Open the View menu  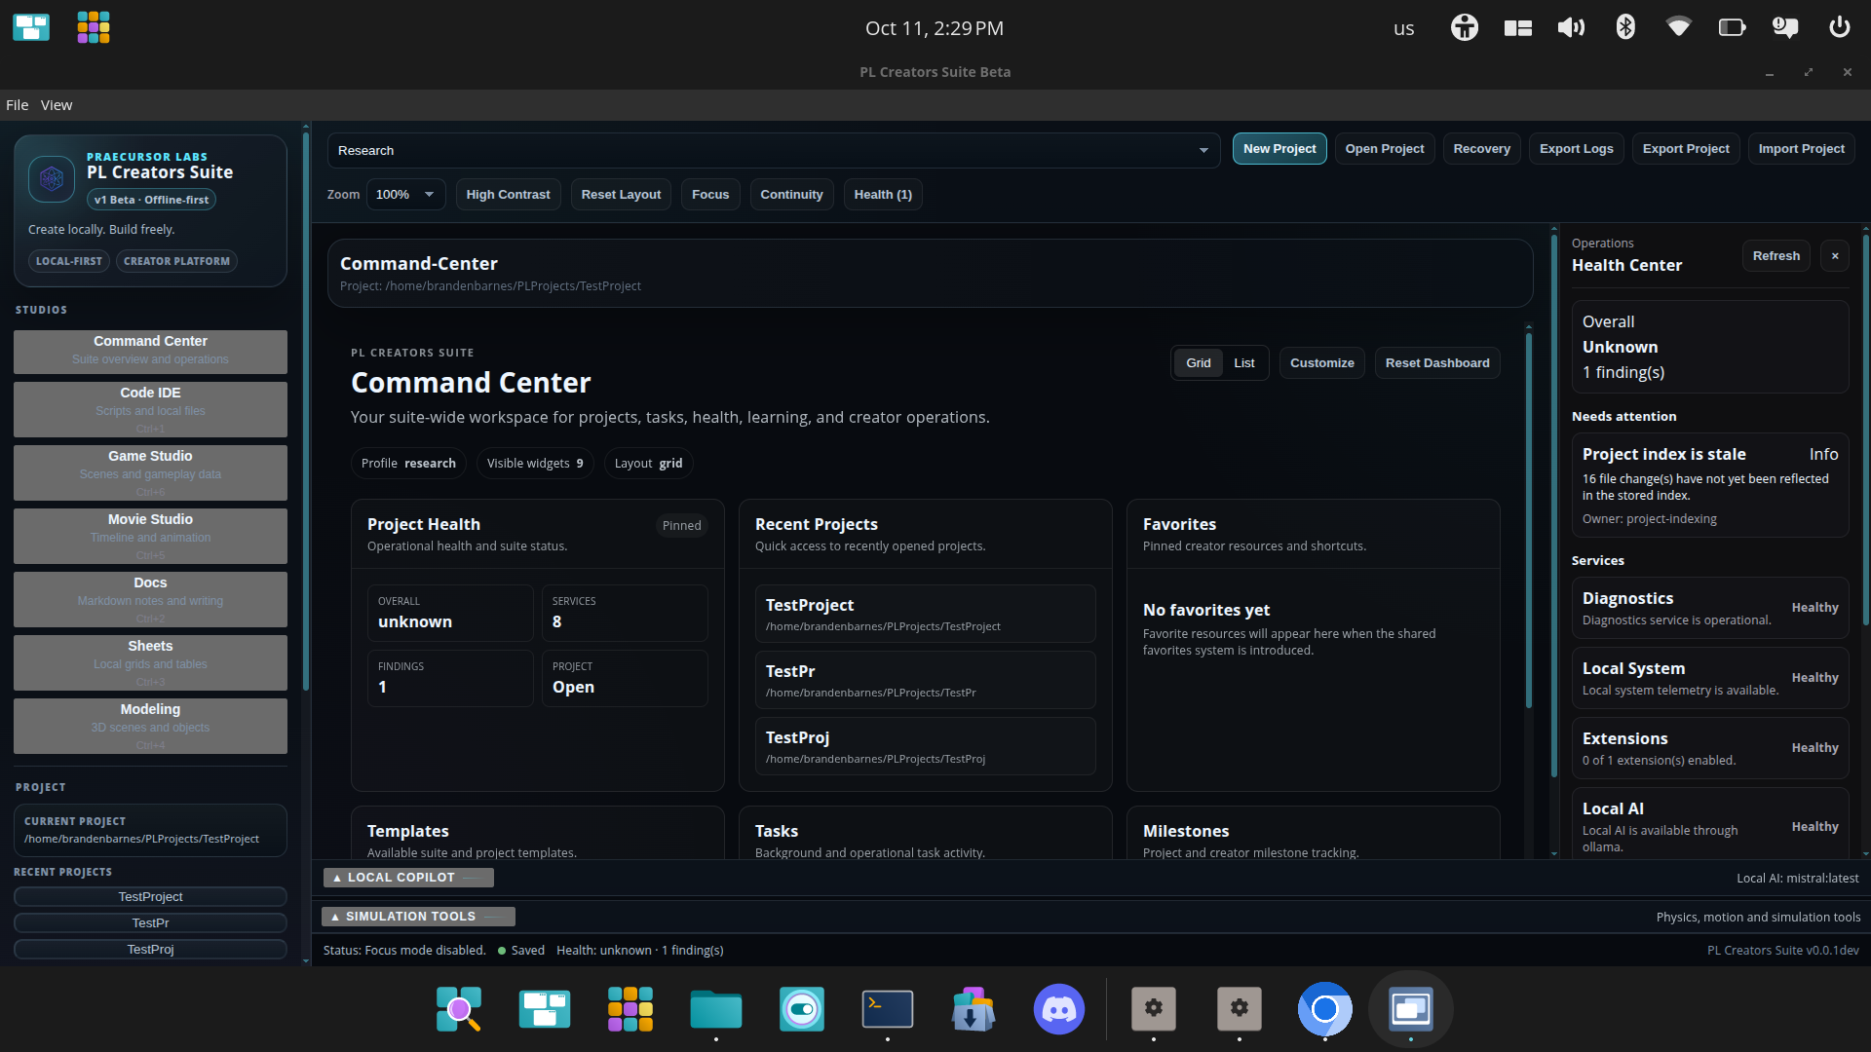57,105
